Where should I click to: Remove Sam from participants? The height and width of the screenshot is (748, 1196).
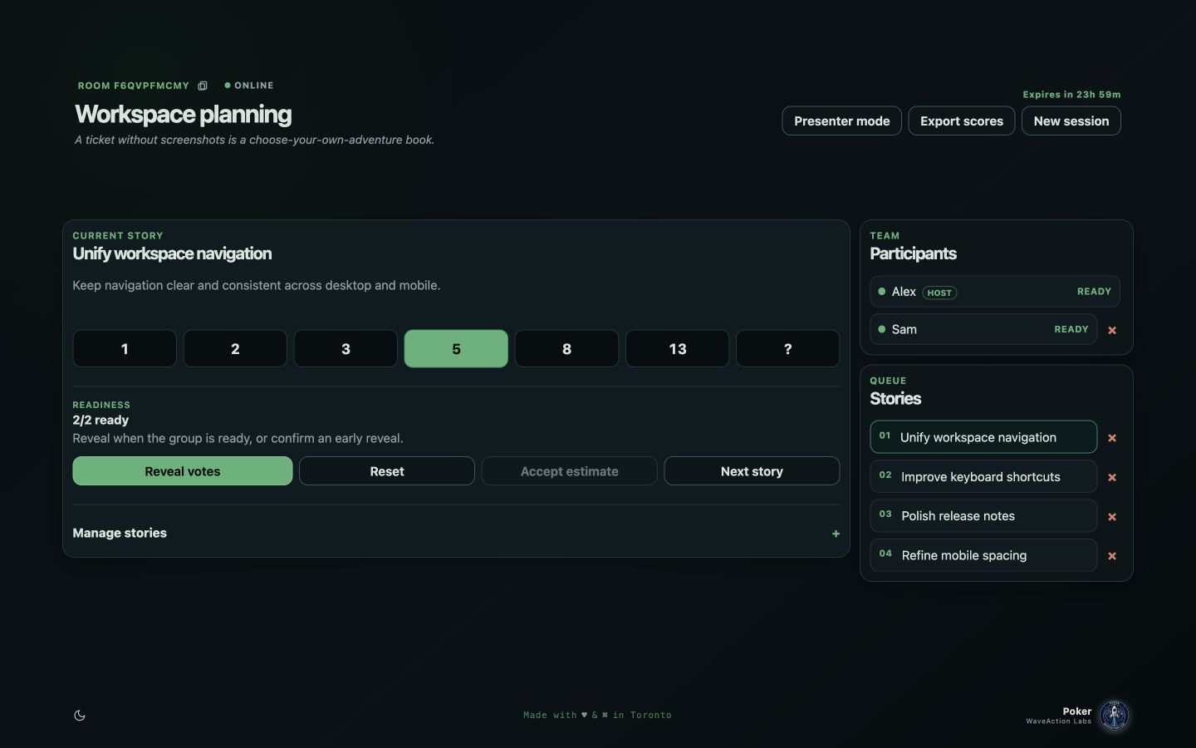click(1112, 330)
